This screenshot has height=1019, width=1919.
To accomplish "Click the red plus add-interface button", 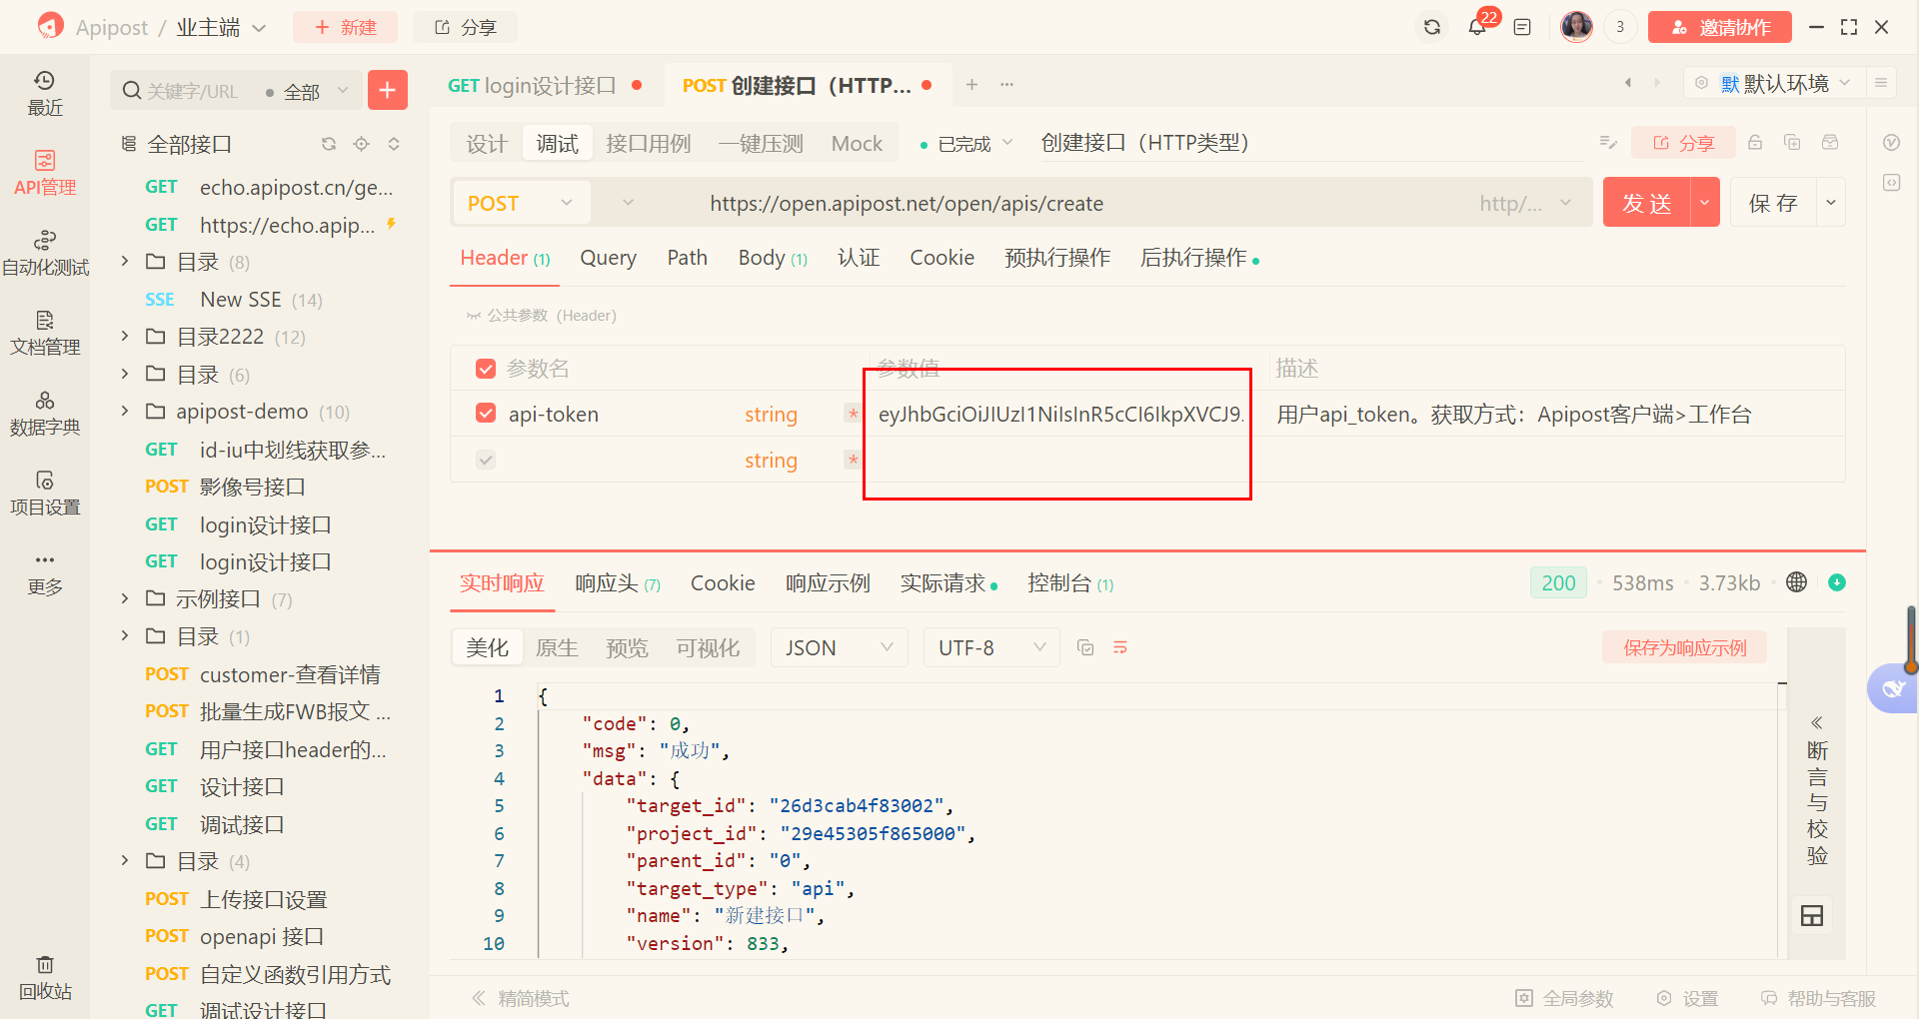I will point(387,90).
